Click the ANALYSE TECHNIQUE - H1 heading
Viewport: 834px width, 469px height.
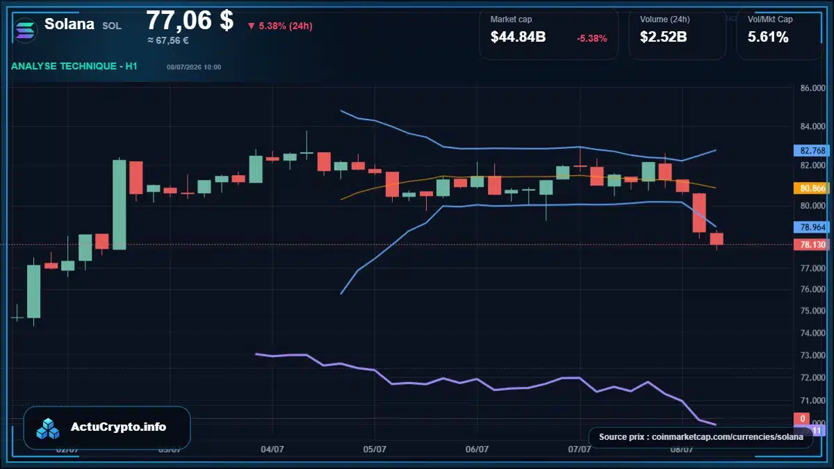coord(74,67)
